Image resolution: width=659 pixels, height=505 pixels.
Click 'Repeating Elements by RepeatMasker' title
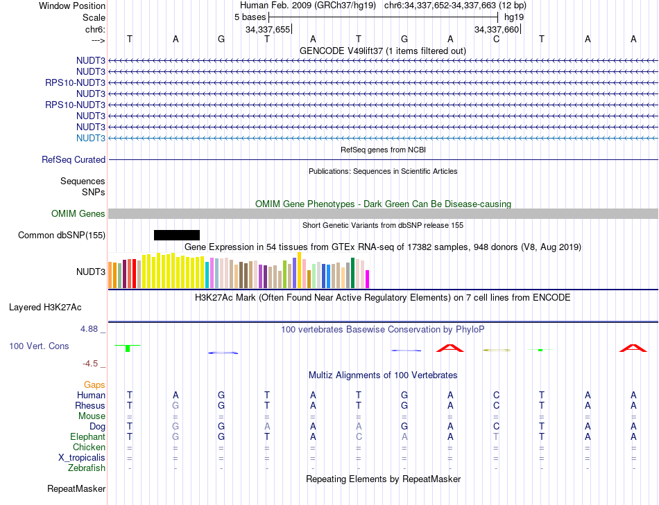[x=383, y=479]
